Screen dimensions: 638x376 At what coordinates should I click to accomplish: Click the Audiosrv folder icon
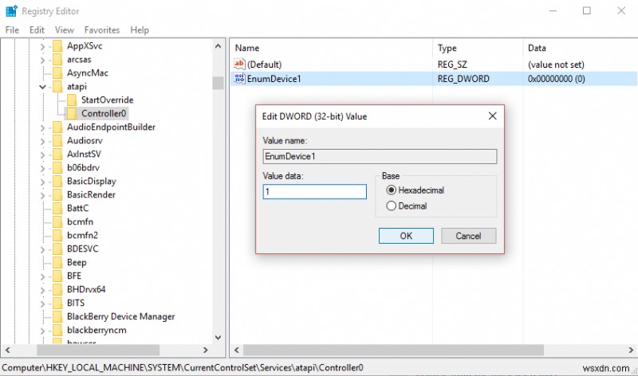pos(57,140)
